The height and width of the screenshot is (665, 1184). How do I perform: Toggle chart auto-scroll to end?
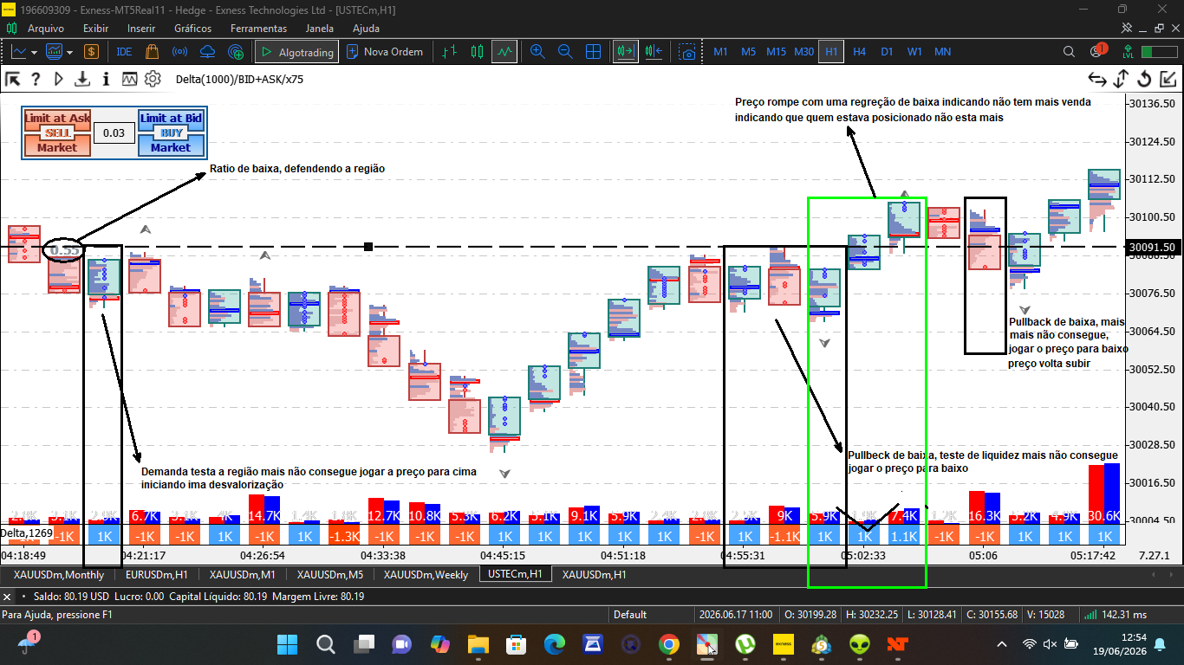pos(625,52)
